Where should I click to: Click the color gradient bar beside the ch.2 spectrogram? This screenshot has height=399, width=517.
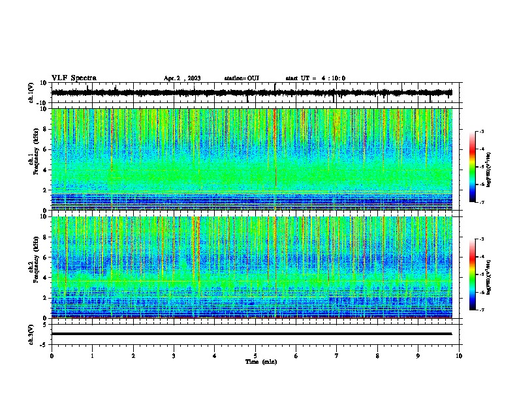[473, 274]
